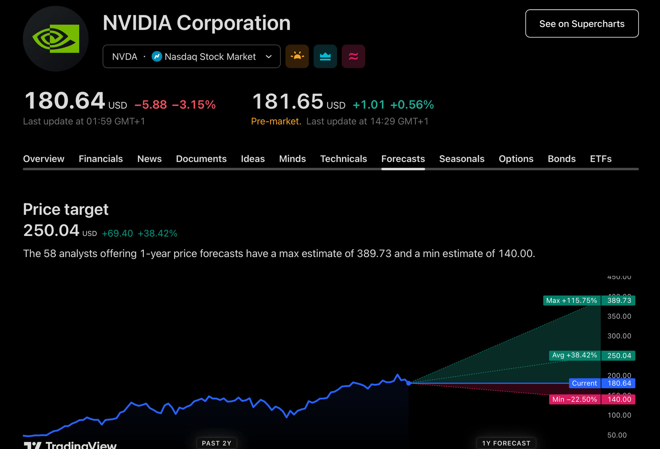Switch to the Overview tab

44,159
